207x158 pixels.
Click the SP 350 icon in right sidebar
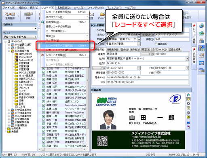pos(201,48)
